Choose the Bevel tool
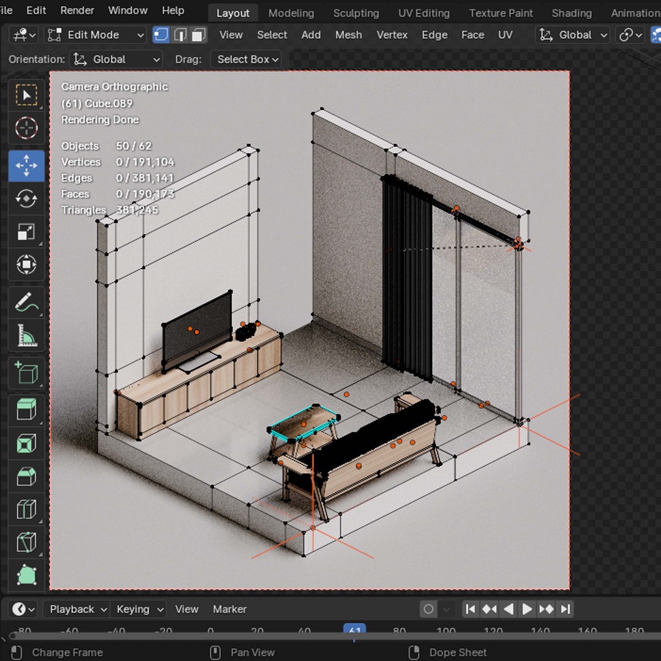 tap(26, 476)
